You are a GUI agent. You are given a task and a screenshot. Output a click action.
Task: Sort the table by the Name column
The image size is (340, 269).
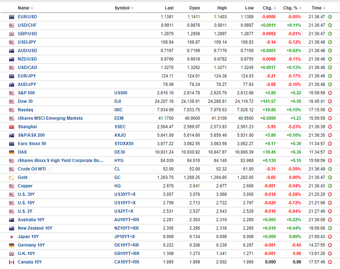(25, 8)
